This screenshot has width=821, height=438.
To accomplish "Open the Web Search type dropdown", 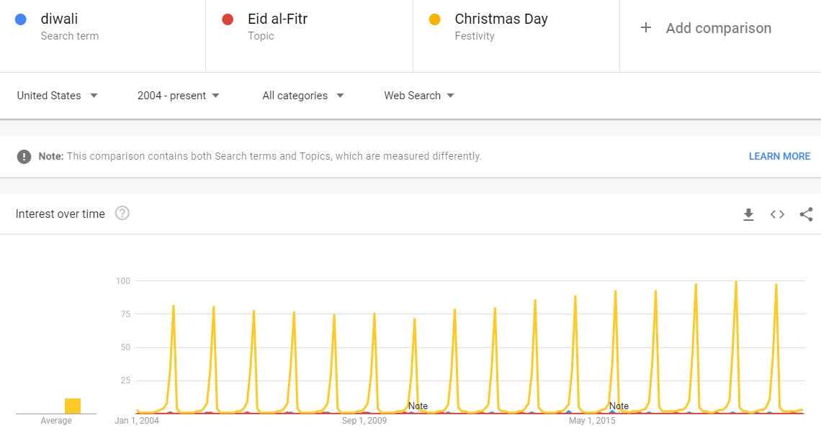I will coord(418,96).
